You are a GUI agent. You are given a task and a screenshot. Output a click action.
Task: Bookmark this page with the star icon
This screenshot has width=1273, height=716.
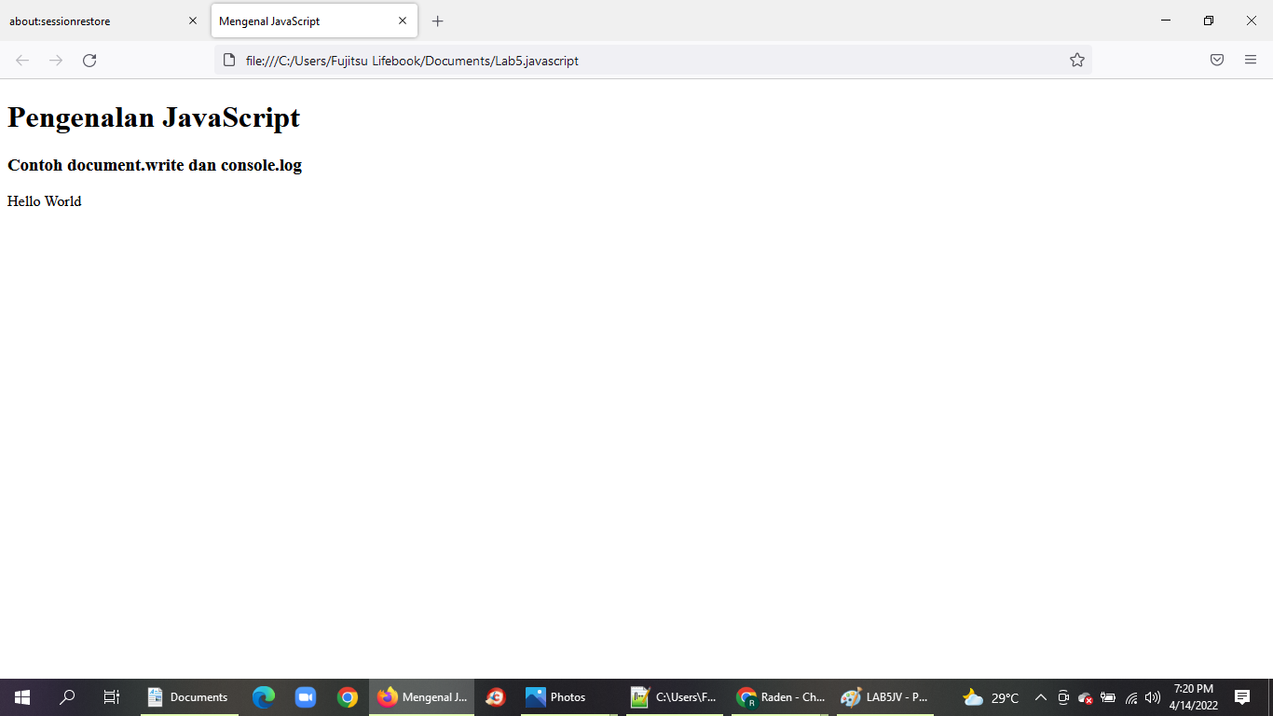[1077, 61]
